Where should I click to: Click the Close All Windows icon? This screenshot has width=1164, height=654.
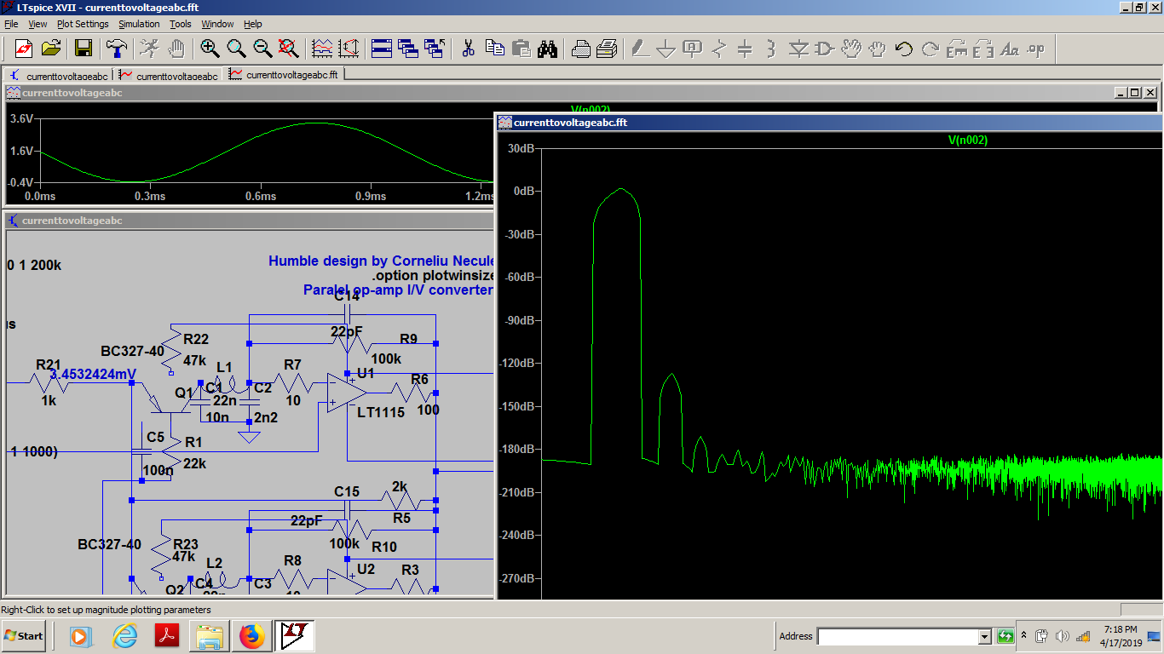click(x=435, y=49)
